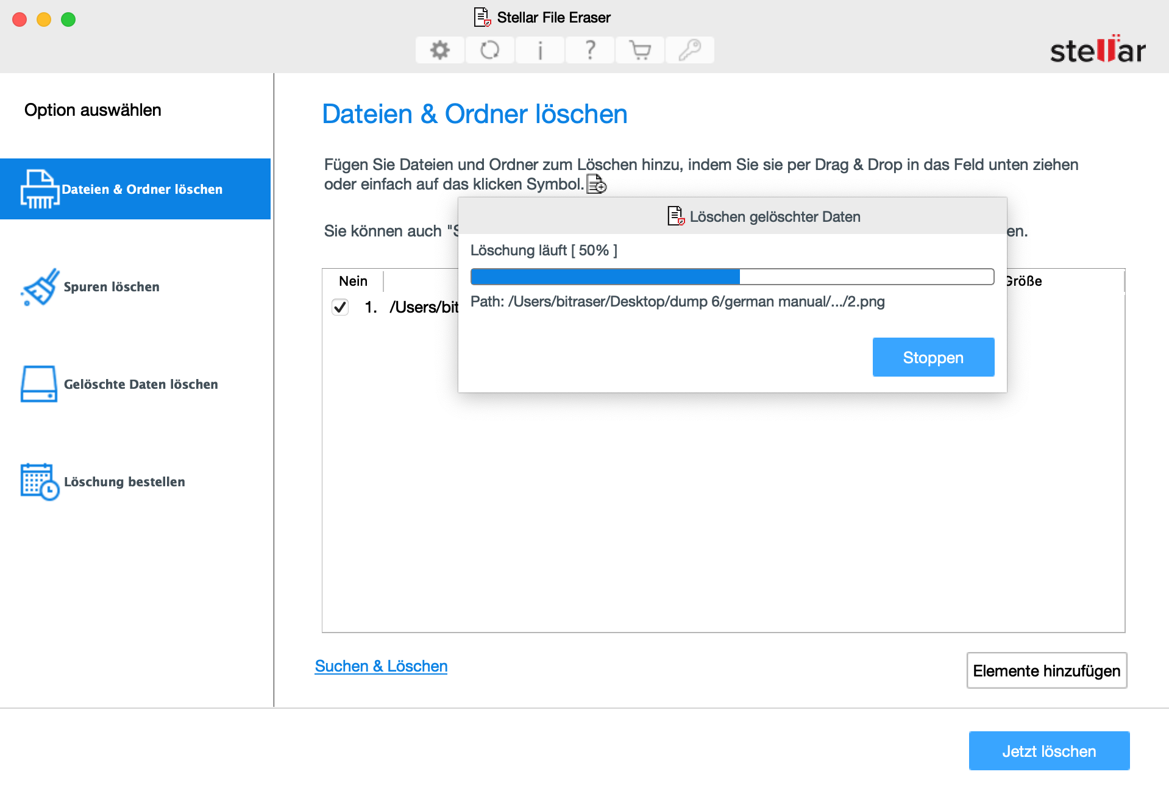Click the refresh/update toolbar icon
Image resolution: width=1169 pixels, height=791 pixels.
coord(489,50)
